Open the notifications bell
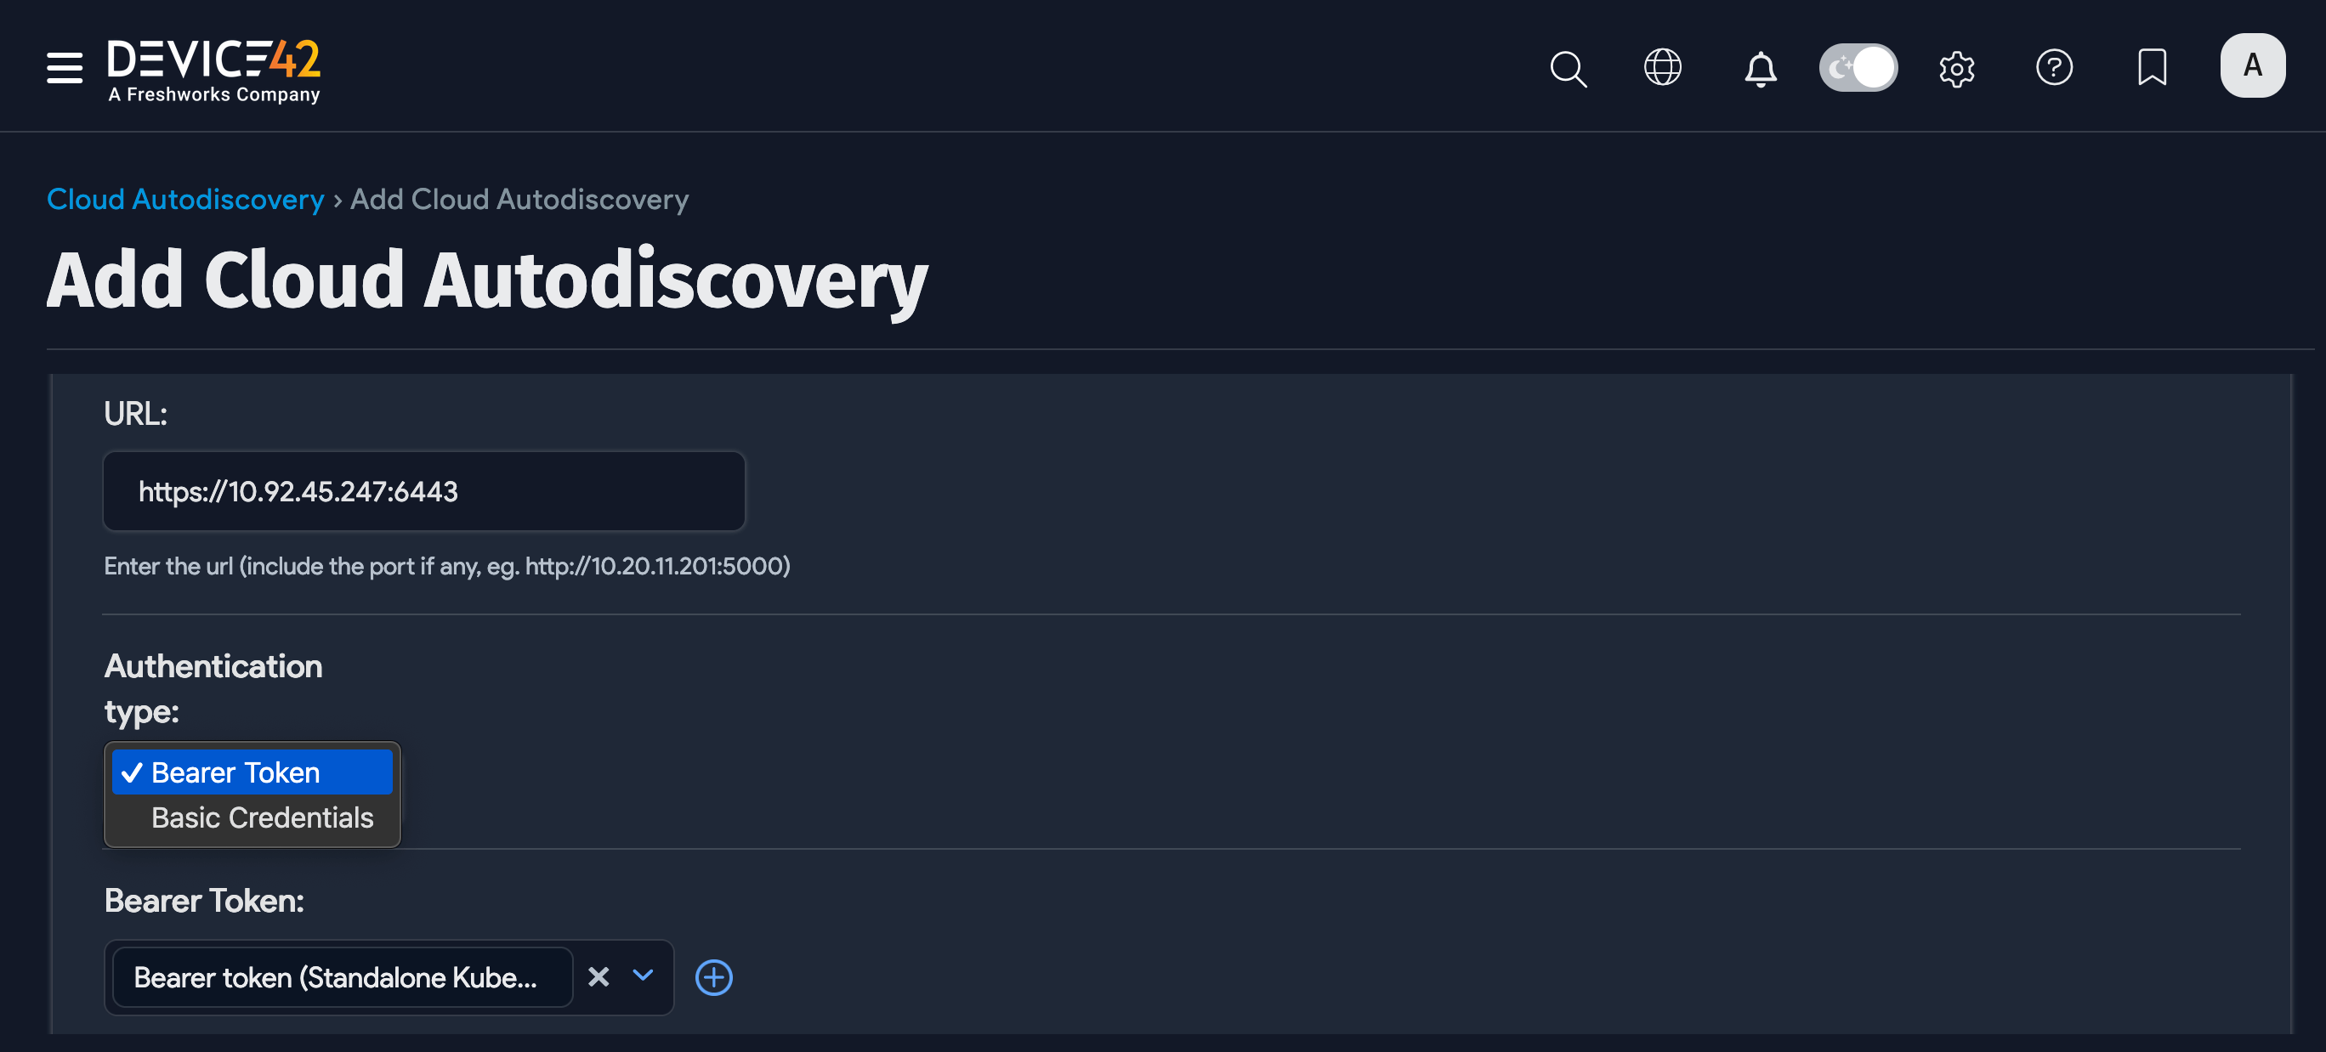 (x=1760, y=69)
